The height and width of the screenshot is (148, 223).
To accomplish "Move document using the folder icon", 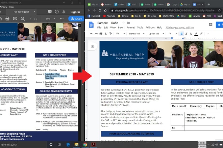I will tap(128, 23).
